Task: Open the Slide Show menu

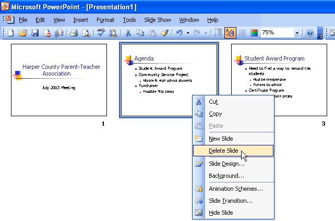Action: [x=157, y=20]
